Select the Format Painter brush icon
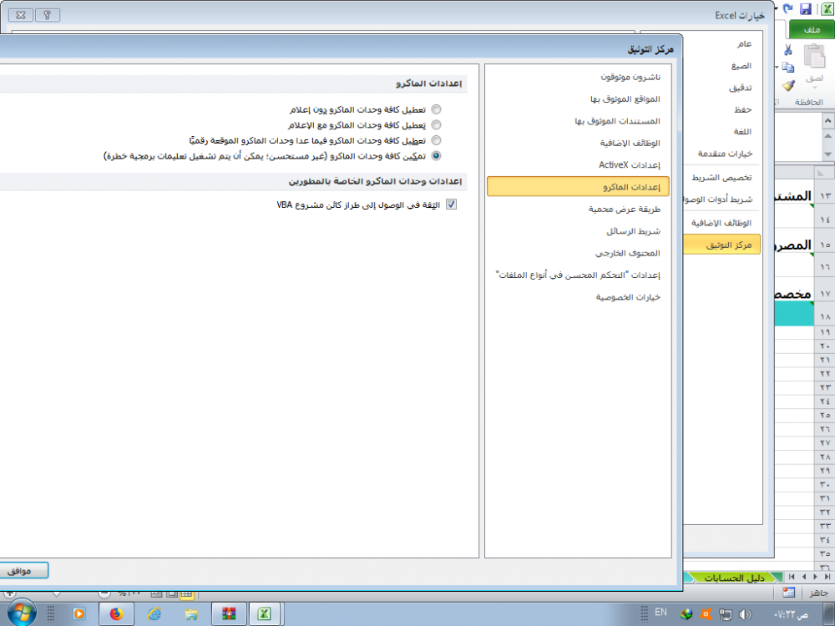 tap(789, 85)
